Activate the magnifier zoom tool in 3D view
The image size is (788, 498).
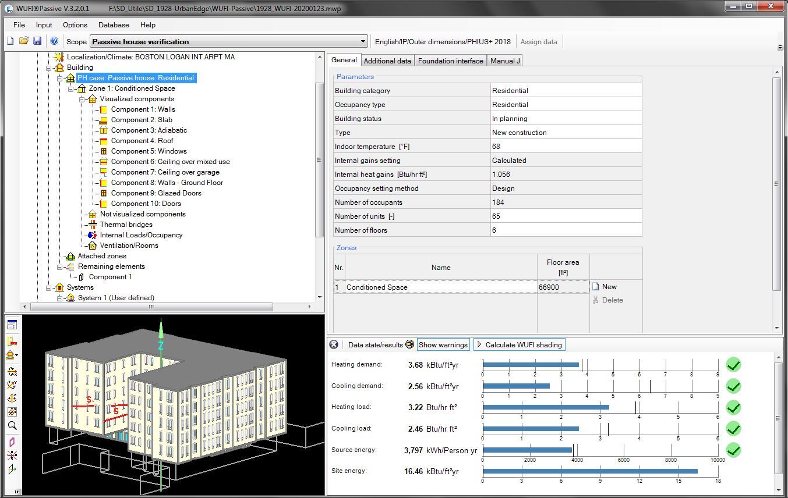[12, 426]
